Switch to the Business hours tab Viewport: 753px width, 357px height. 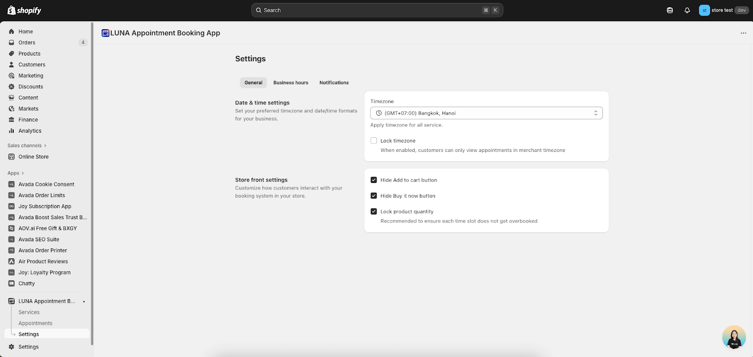tap(290, 83)
